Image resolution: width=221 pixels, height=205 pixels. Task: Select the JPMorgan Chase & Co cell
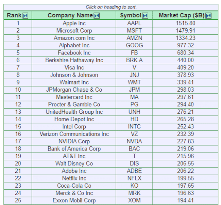(74, 90)
